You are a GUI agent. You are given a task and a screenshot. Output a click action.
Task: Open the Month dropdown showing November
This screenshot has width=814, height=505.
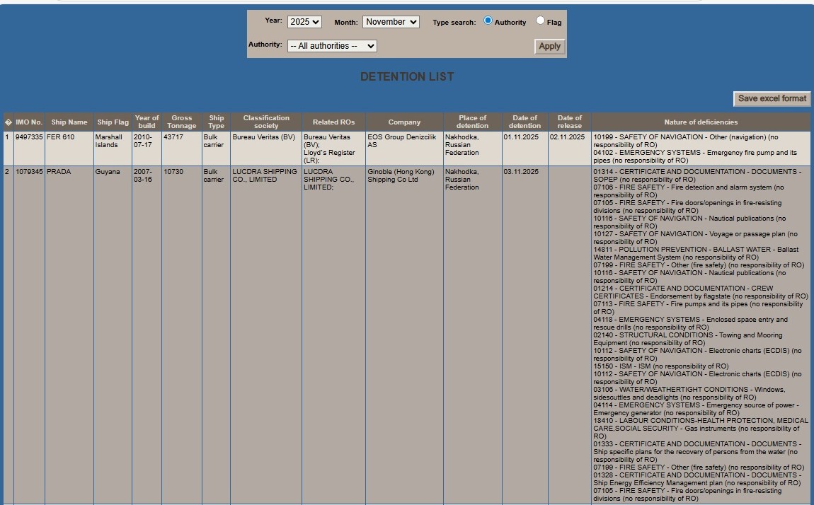[391, 22]
